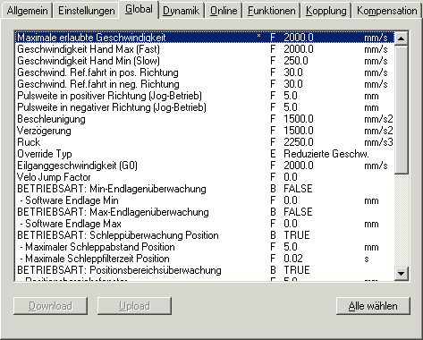Click the scroll up arrow of parameter list
This screenshot has height=340, width=423.
point(402,38)
